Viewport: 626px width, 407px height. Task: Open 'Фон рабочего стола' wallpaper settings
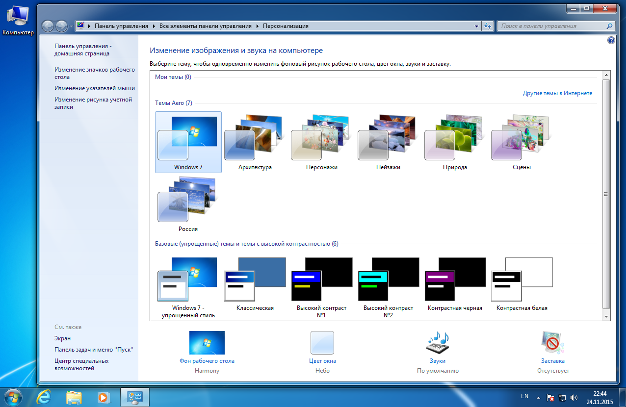[x=207, y=343]
